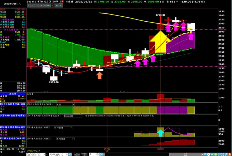Image resolution: width=232 pixels, height=156 pixels.
Task: Click the date label 2025/05/19(一) at top left
Action: [13, 4]
